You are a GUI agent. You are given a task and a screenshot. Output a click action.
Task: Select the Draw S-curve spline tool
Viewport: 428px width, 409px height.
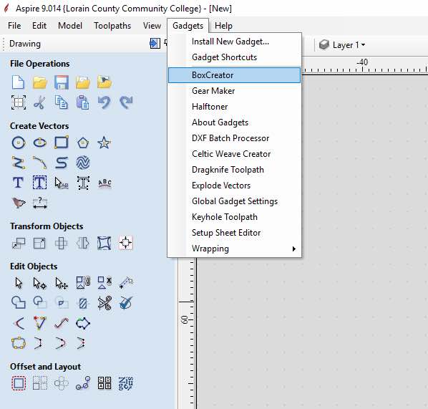(x=61, y=163)
